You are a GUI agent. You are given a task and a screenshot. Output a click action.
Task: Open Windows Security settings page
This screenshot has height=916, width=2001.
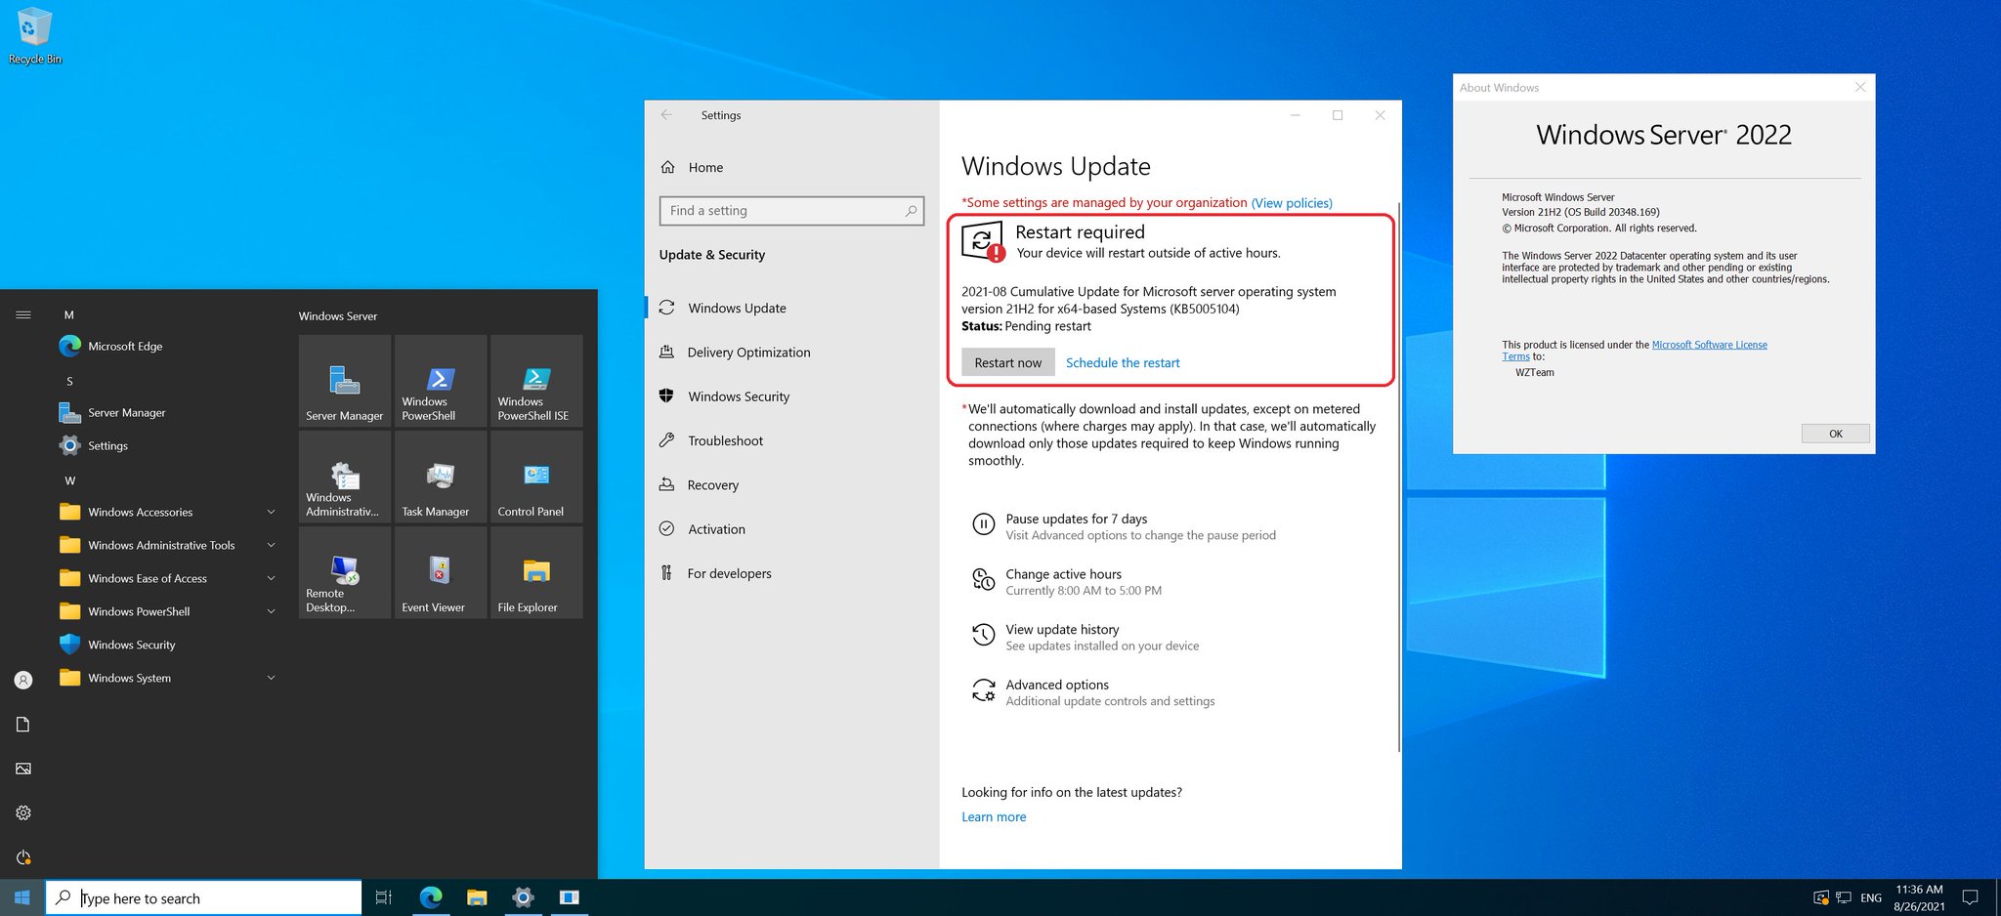click(738, 396)
